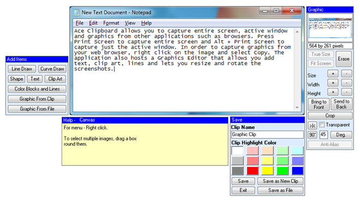Click the True Size button

[x=321, y=54]
